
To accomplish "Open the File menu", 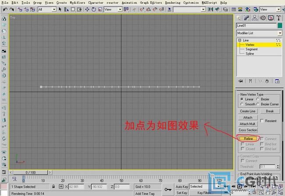I will click(5, 3).
